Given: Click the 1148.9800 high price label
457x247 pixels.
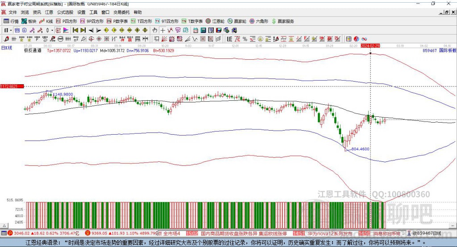Looking at the screenshot, I should (63, 95).
